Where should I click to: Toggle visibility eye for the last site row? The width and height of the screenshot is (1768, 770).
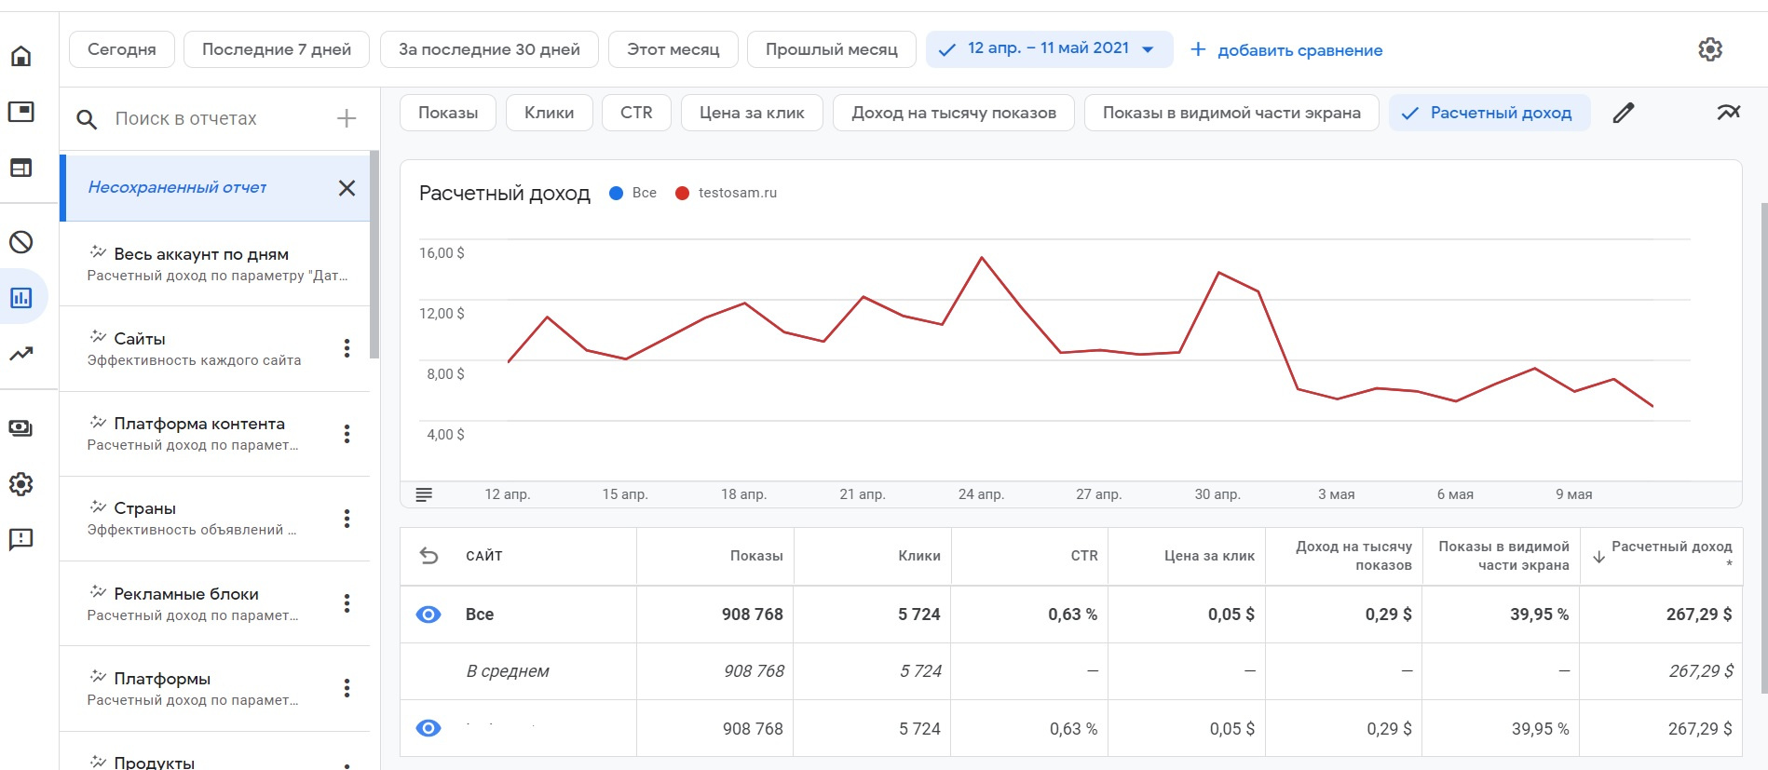(428, 728)
